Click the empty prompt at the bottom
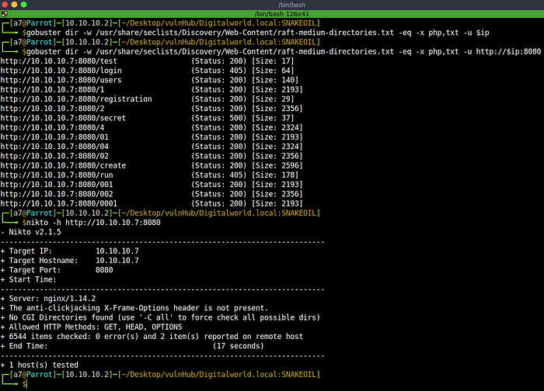The image size is (544, 391). 31,383
